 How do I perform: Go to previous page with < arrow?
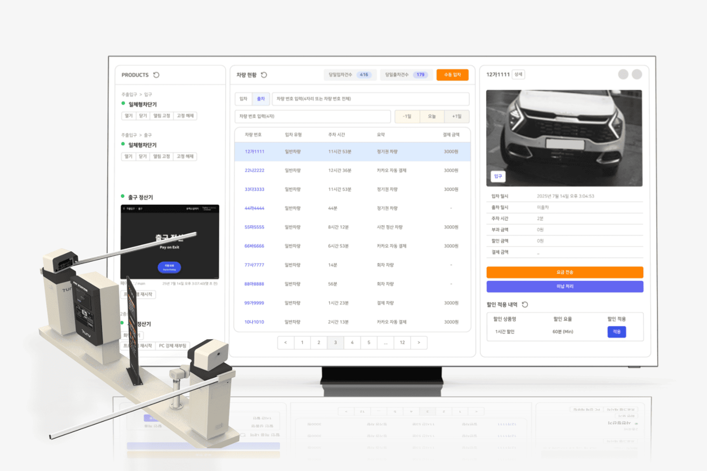coord(285,342)
